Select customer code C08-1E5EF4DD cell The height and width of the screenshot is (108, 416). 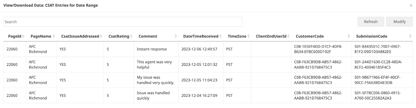click(x=318, y=49)
